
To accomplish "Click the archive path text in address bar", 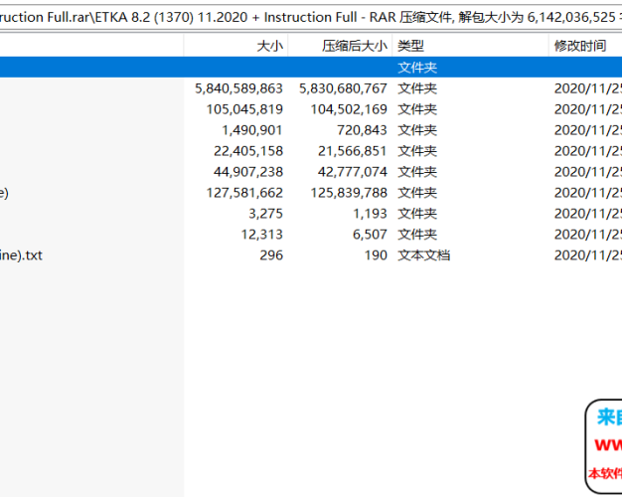I will click(311, 18).
